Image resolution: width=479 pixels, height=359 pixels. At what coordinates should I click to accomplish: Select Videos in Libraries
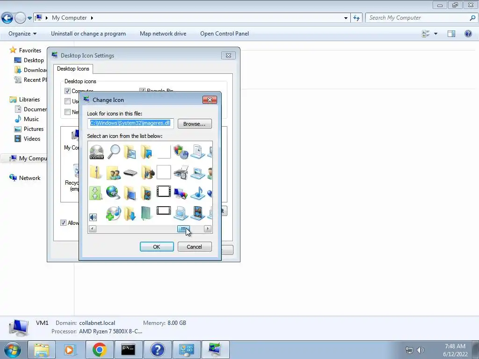[28, 138]
